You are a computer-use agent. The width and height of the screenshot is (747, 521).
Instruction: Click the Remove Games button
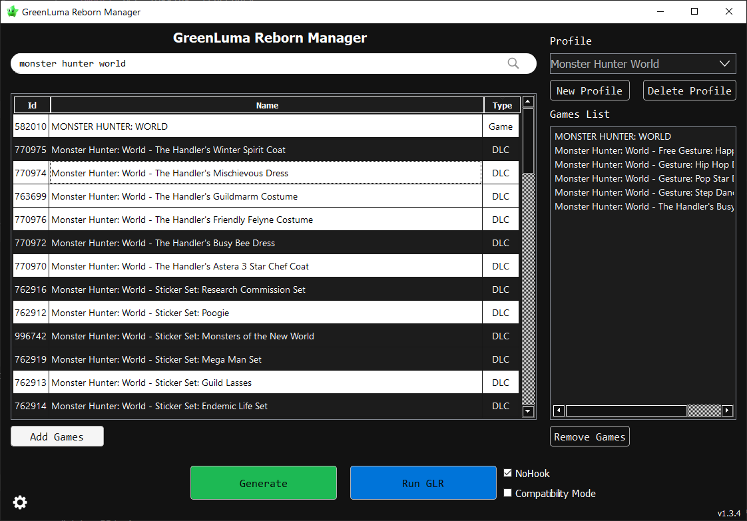[589, 436]
